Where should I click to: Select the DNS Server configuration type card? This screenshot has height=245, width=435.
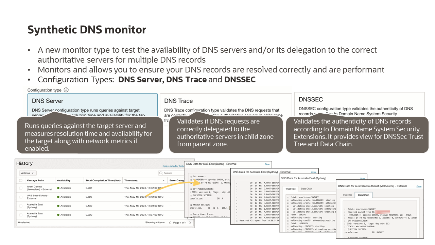pos(92,106)
